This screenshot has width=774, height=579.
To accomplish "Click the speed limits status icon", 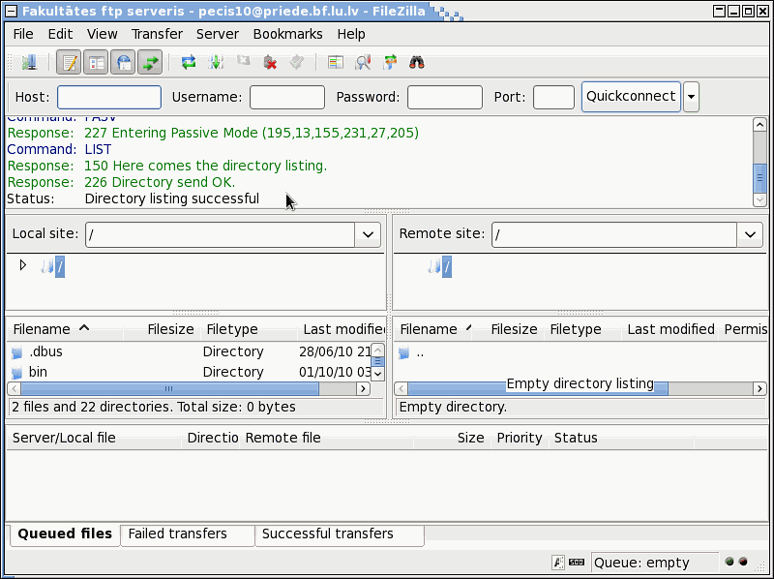I will click(577, 563).
